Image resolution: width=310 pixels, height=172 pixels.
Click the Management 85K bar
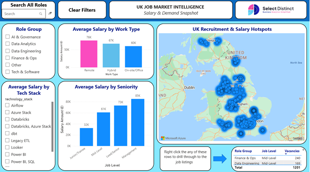[x=138, y=123]
